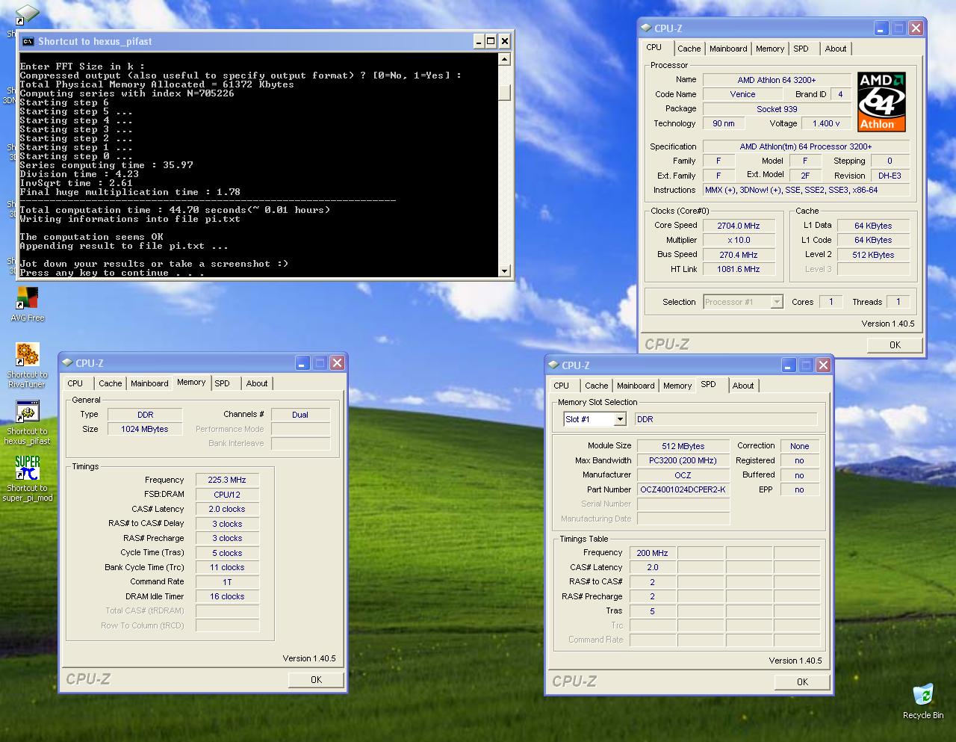The image size is (956, 742).
Task: Switch to Mainboard tab in top-right CPU-Z
Action: point(728,49)
